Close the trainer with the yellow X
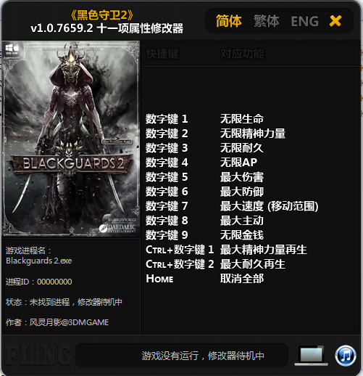 pyautogui.click(x=335, y=21)
